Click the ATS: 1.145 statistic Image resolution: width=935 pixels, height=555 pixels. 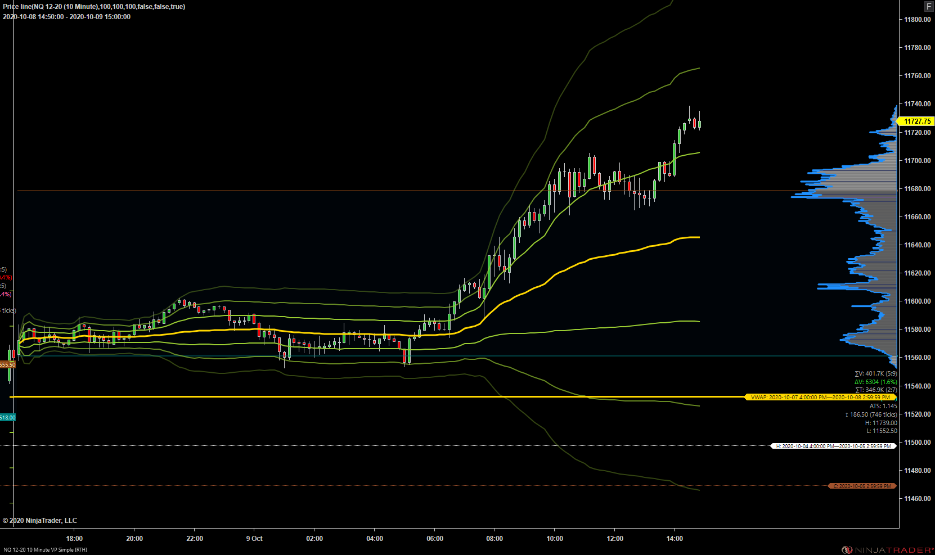(883, 406)
